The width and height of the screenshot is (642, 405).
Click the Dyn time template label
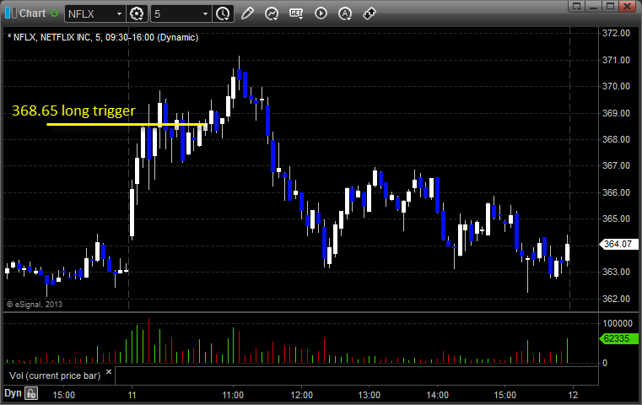tap(13, 393)
